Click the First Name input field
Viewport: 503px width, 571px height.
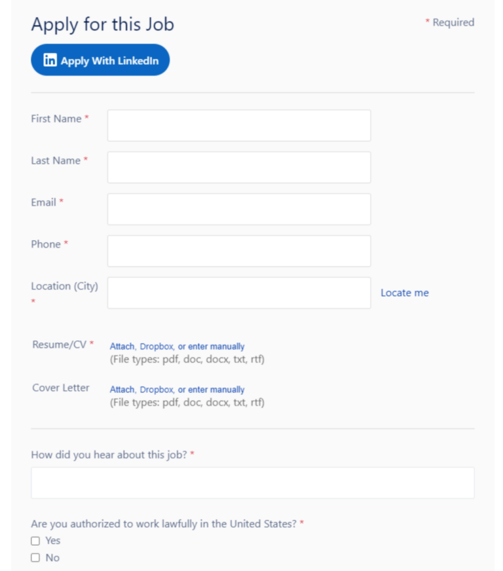coord(239,125)
